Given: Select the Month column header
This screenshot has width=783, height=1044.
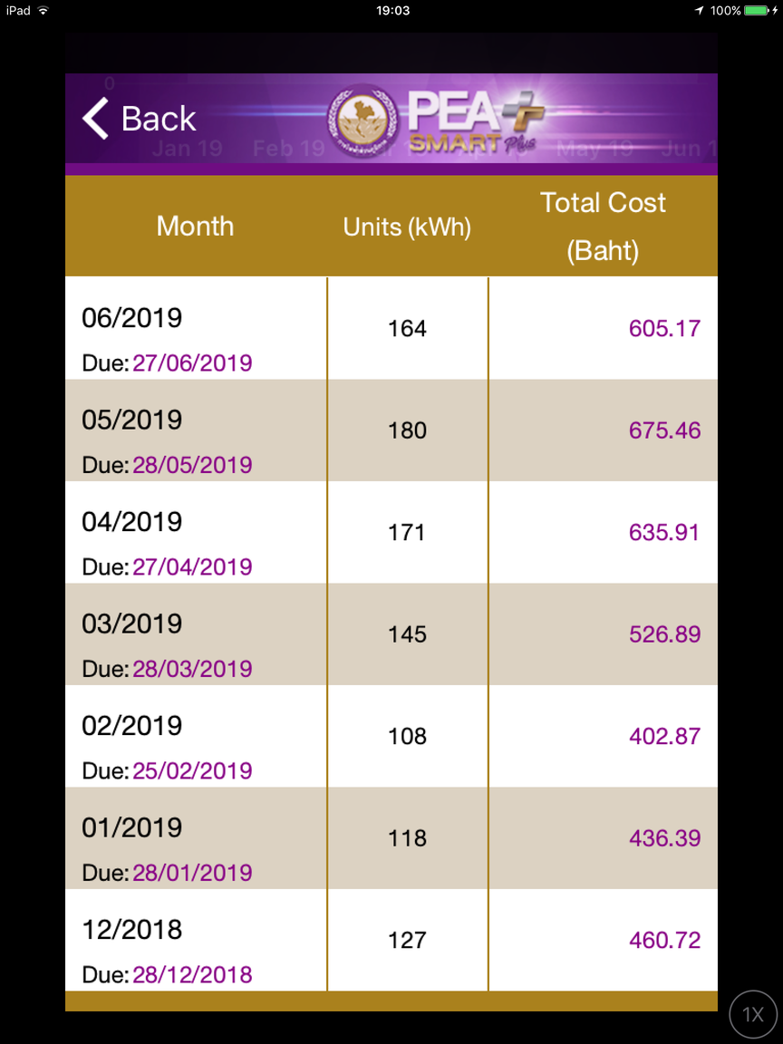Looking at the screenshot, I should pos(196,227).
